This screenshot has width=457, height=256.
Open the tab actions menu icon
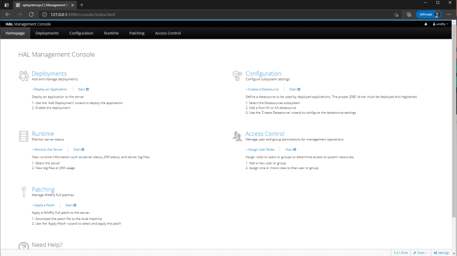[x=6, y=5]
